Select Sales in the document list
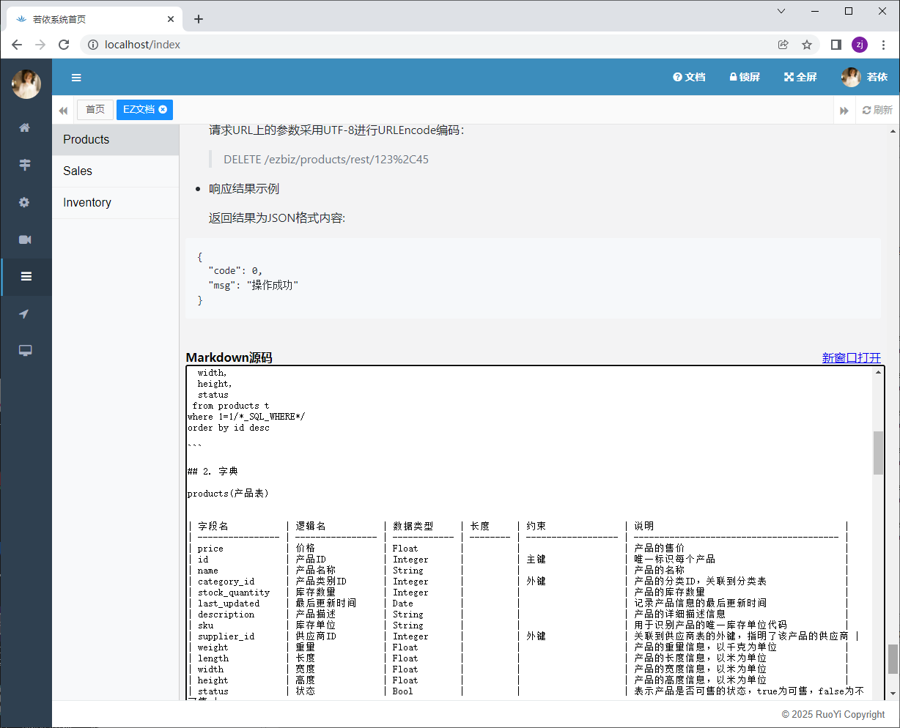Screen dimensions: 900x728 click(78, 171)
